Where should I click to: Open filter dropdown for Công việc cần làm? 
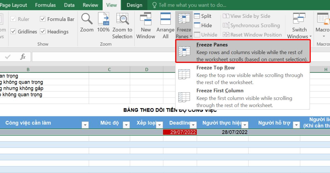[x=86, y=125]
